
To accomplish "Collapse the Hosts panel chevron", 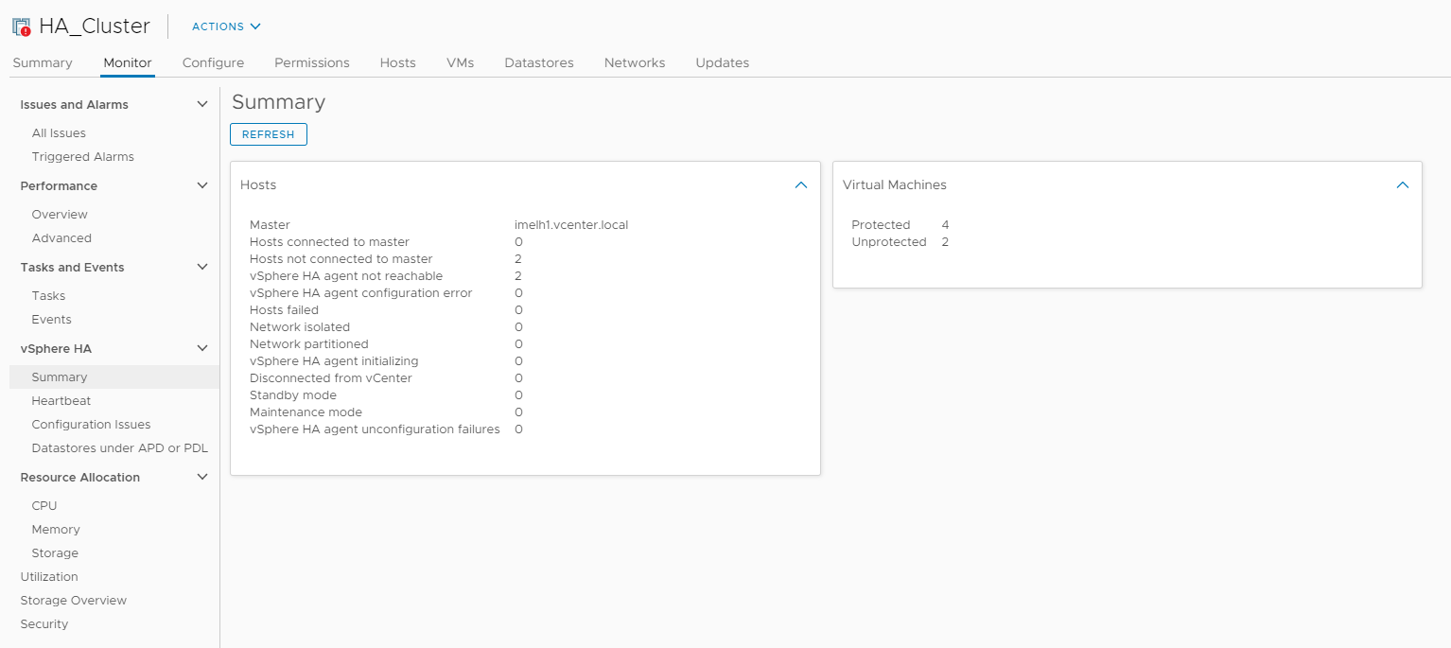I will [x=801, y=185].
